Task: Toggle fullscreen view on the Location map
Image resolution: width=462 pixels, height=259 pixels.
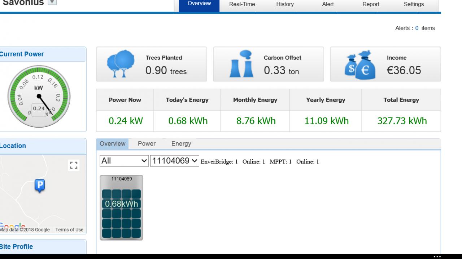Action: coord(74,165)
